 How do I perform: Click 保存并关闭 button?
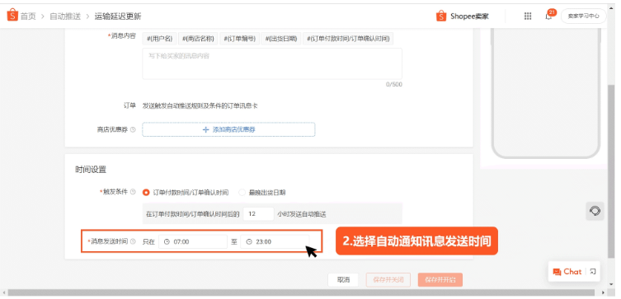pos(388,279)
